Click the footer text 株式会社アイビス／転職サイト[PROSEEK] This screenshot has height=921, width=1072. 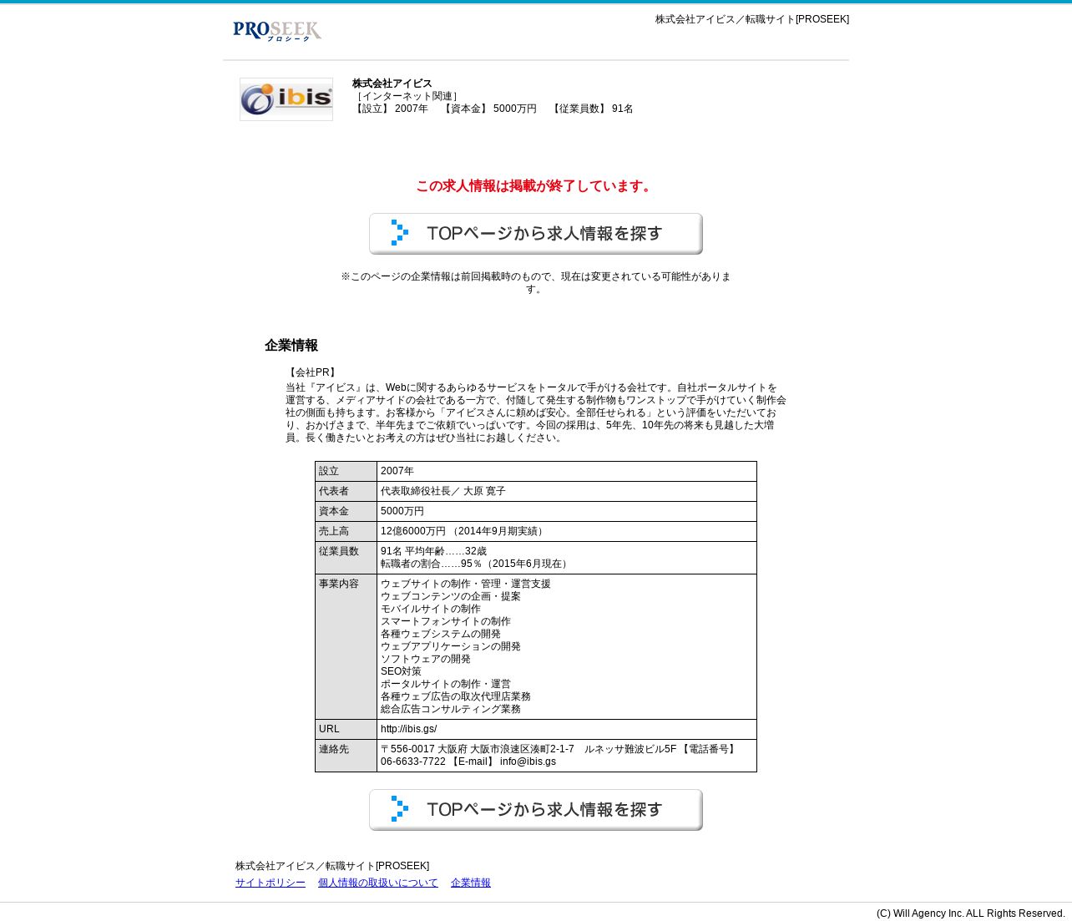[x=332, y=866]
